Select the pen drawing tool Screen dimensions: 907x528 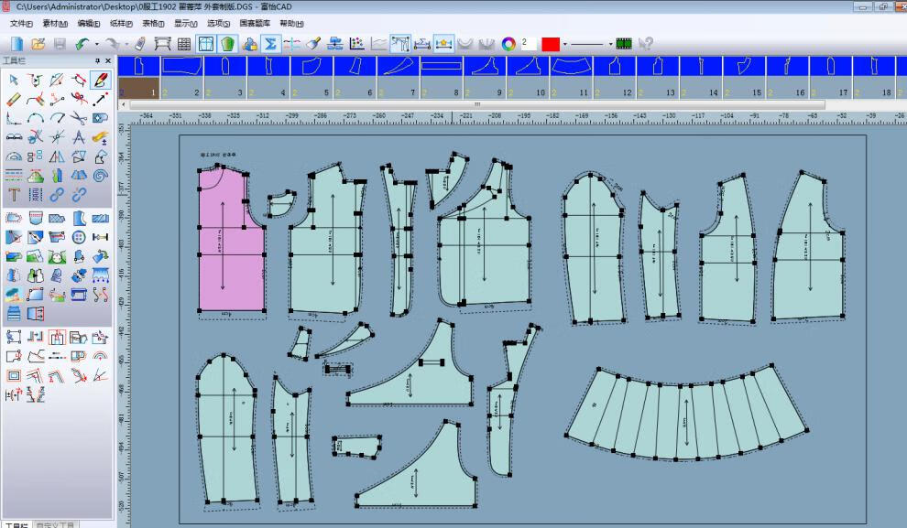[x=100, y=81]
